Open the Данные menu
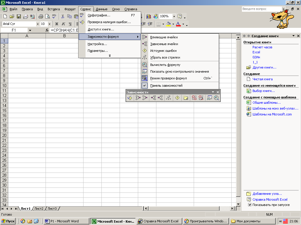This screenshot has height=225, width=301. tap(101, 9)
